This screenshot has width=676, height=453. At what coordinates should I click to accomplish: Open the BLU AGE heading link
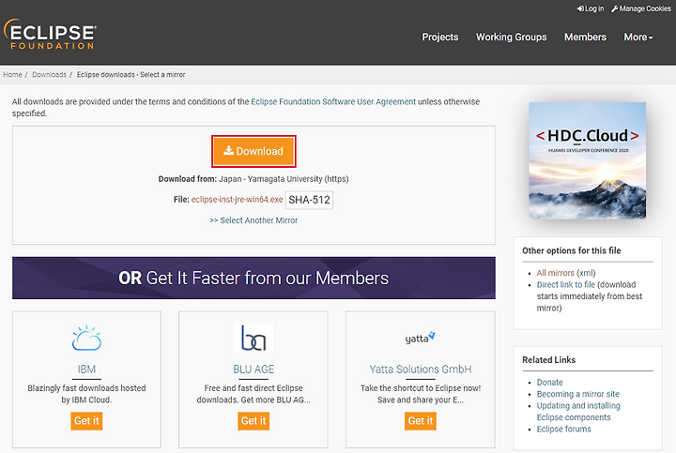click(x=253, y=369)
